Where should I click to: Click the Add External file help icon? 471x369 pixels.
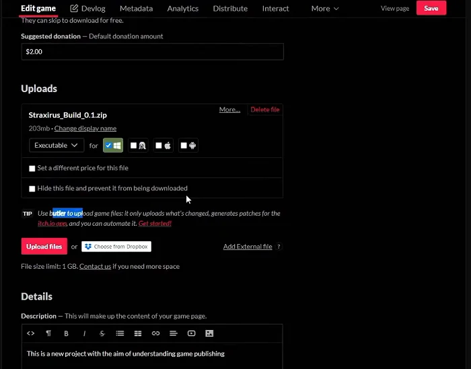(x=279, y=246)
